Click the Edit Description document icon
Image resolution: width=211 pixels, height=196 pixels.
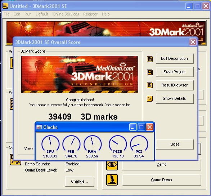(x=150, y=59)
